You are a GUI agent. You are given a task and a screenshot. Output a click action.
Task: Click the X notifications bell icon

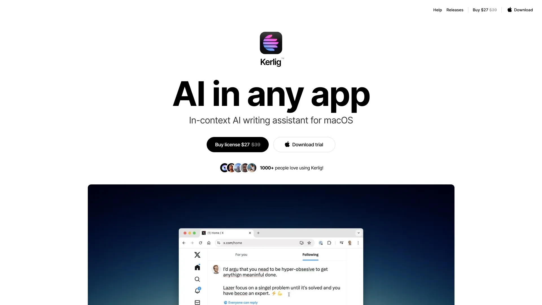(197, 291)
